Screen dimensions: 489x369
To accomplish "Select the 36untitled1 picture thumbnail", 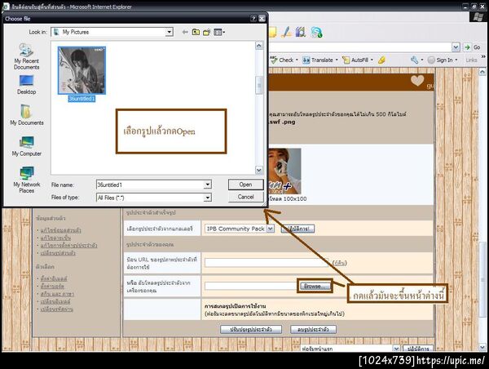I will click(81, 70).
